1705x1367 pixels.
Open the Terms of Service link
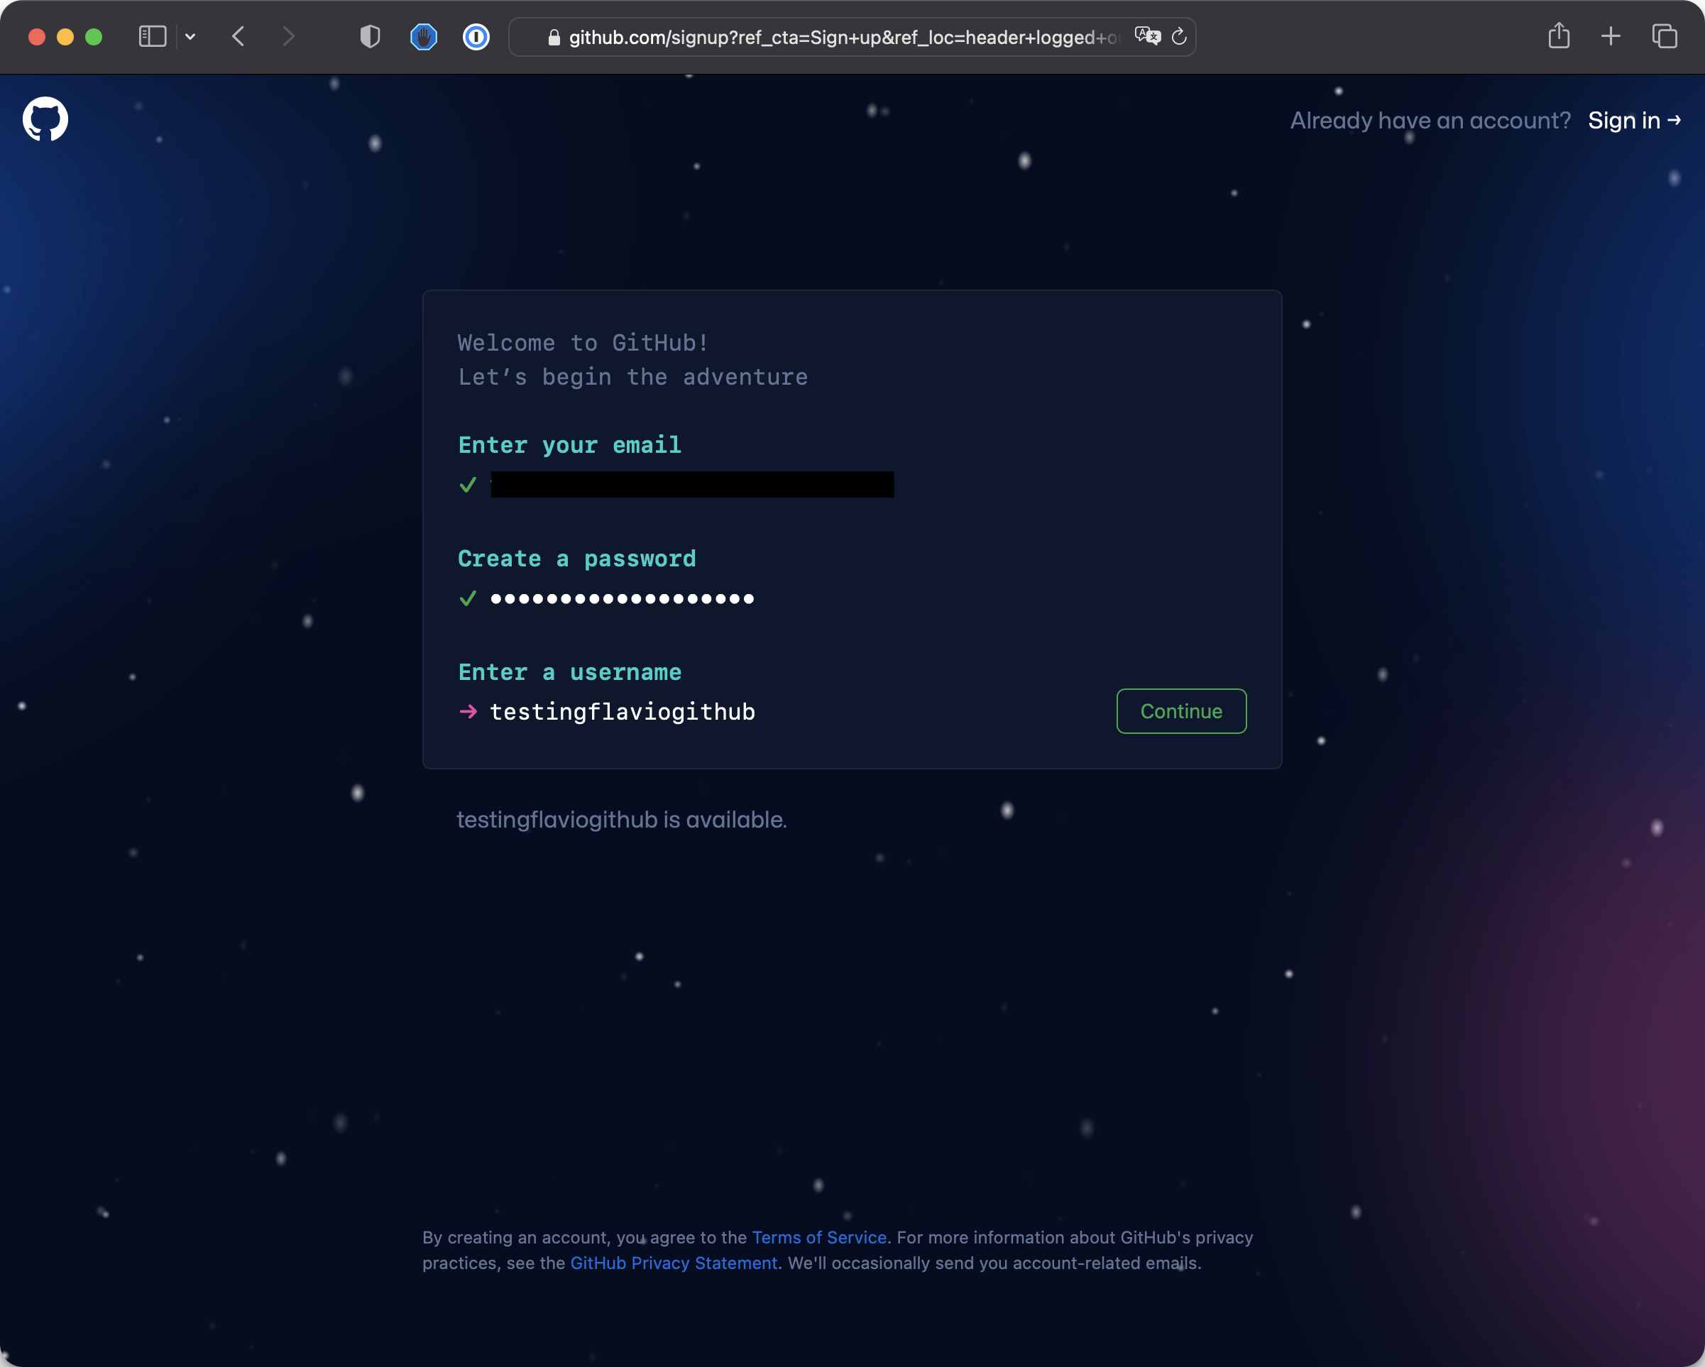point(818,1237)
